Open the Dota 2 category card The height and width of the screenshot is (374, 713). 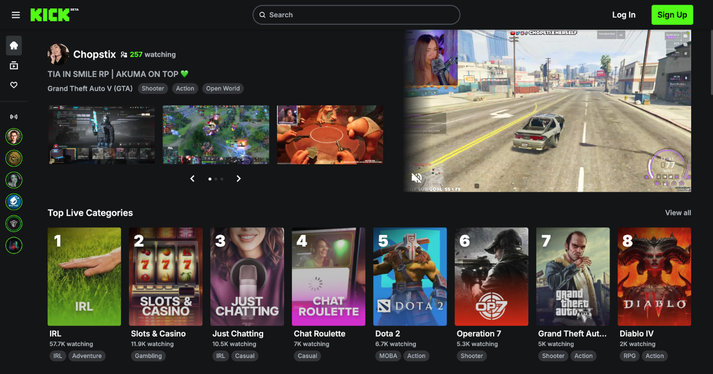[x=410, y=277]
